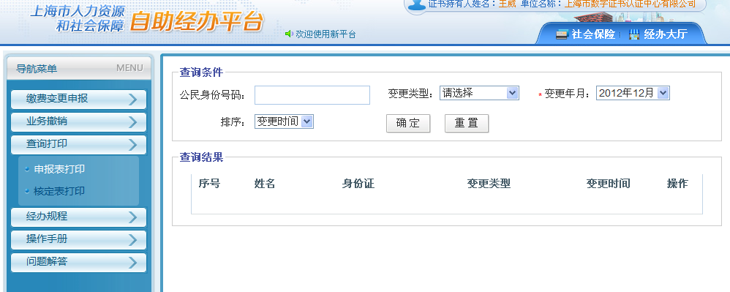
Task: Open the 变更年月 date dropdown
Action: tap(633, 93)
